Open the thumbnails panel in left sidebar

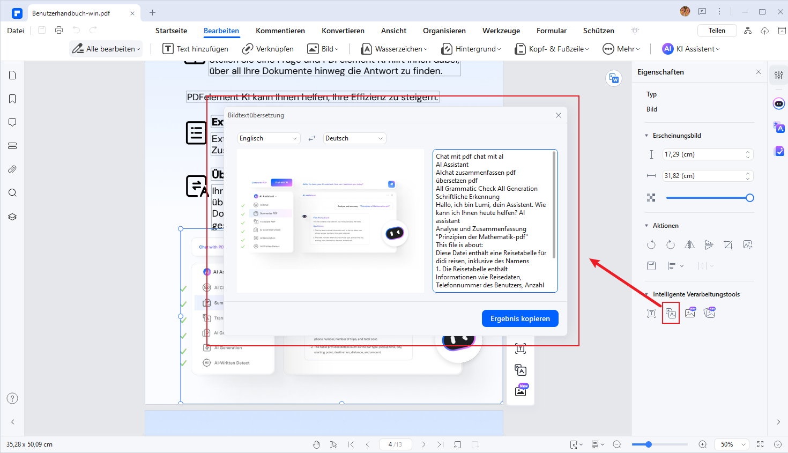[x=12, y=75]
